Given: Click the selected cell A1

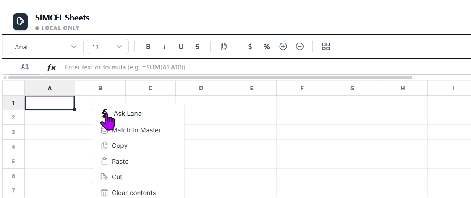Looking at the screenshot, I should pos(50,103).
